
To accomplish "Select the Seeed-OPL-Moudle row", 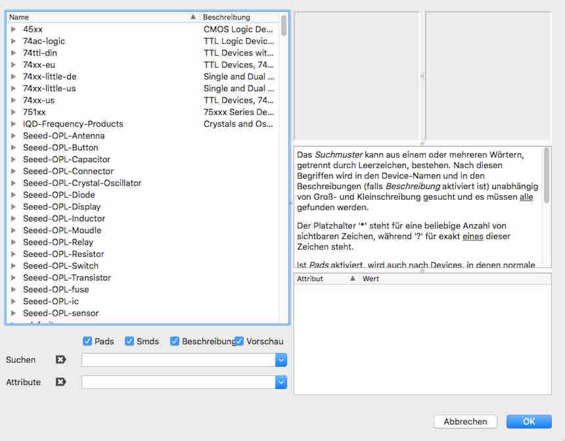I will pos(143,231).
